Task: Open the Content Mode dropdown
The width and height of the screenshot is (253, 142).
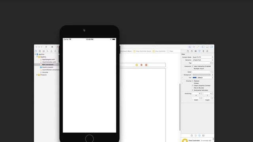Action: click(203, 57)
